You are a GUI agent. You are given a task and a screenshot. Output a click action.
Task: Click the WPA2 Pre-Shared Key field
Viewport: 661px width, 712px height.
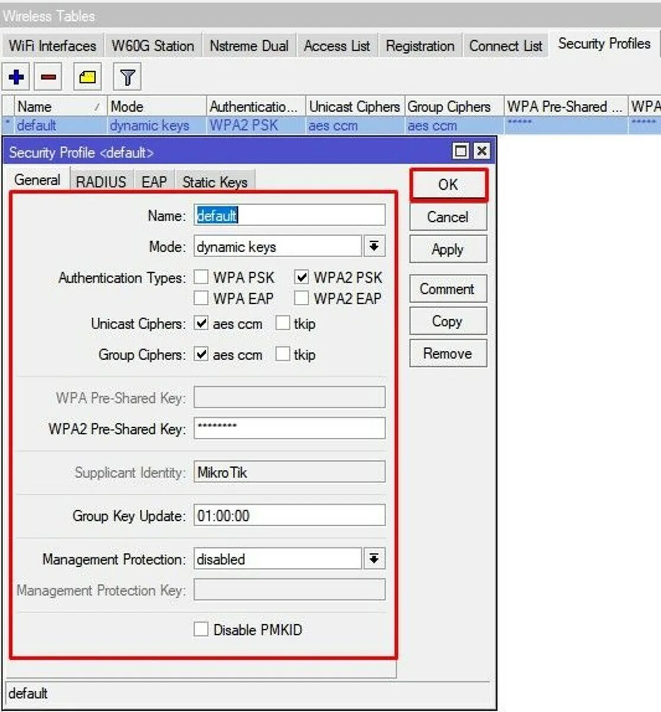pyautogui.click(x=289, y=428)
